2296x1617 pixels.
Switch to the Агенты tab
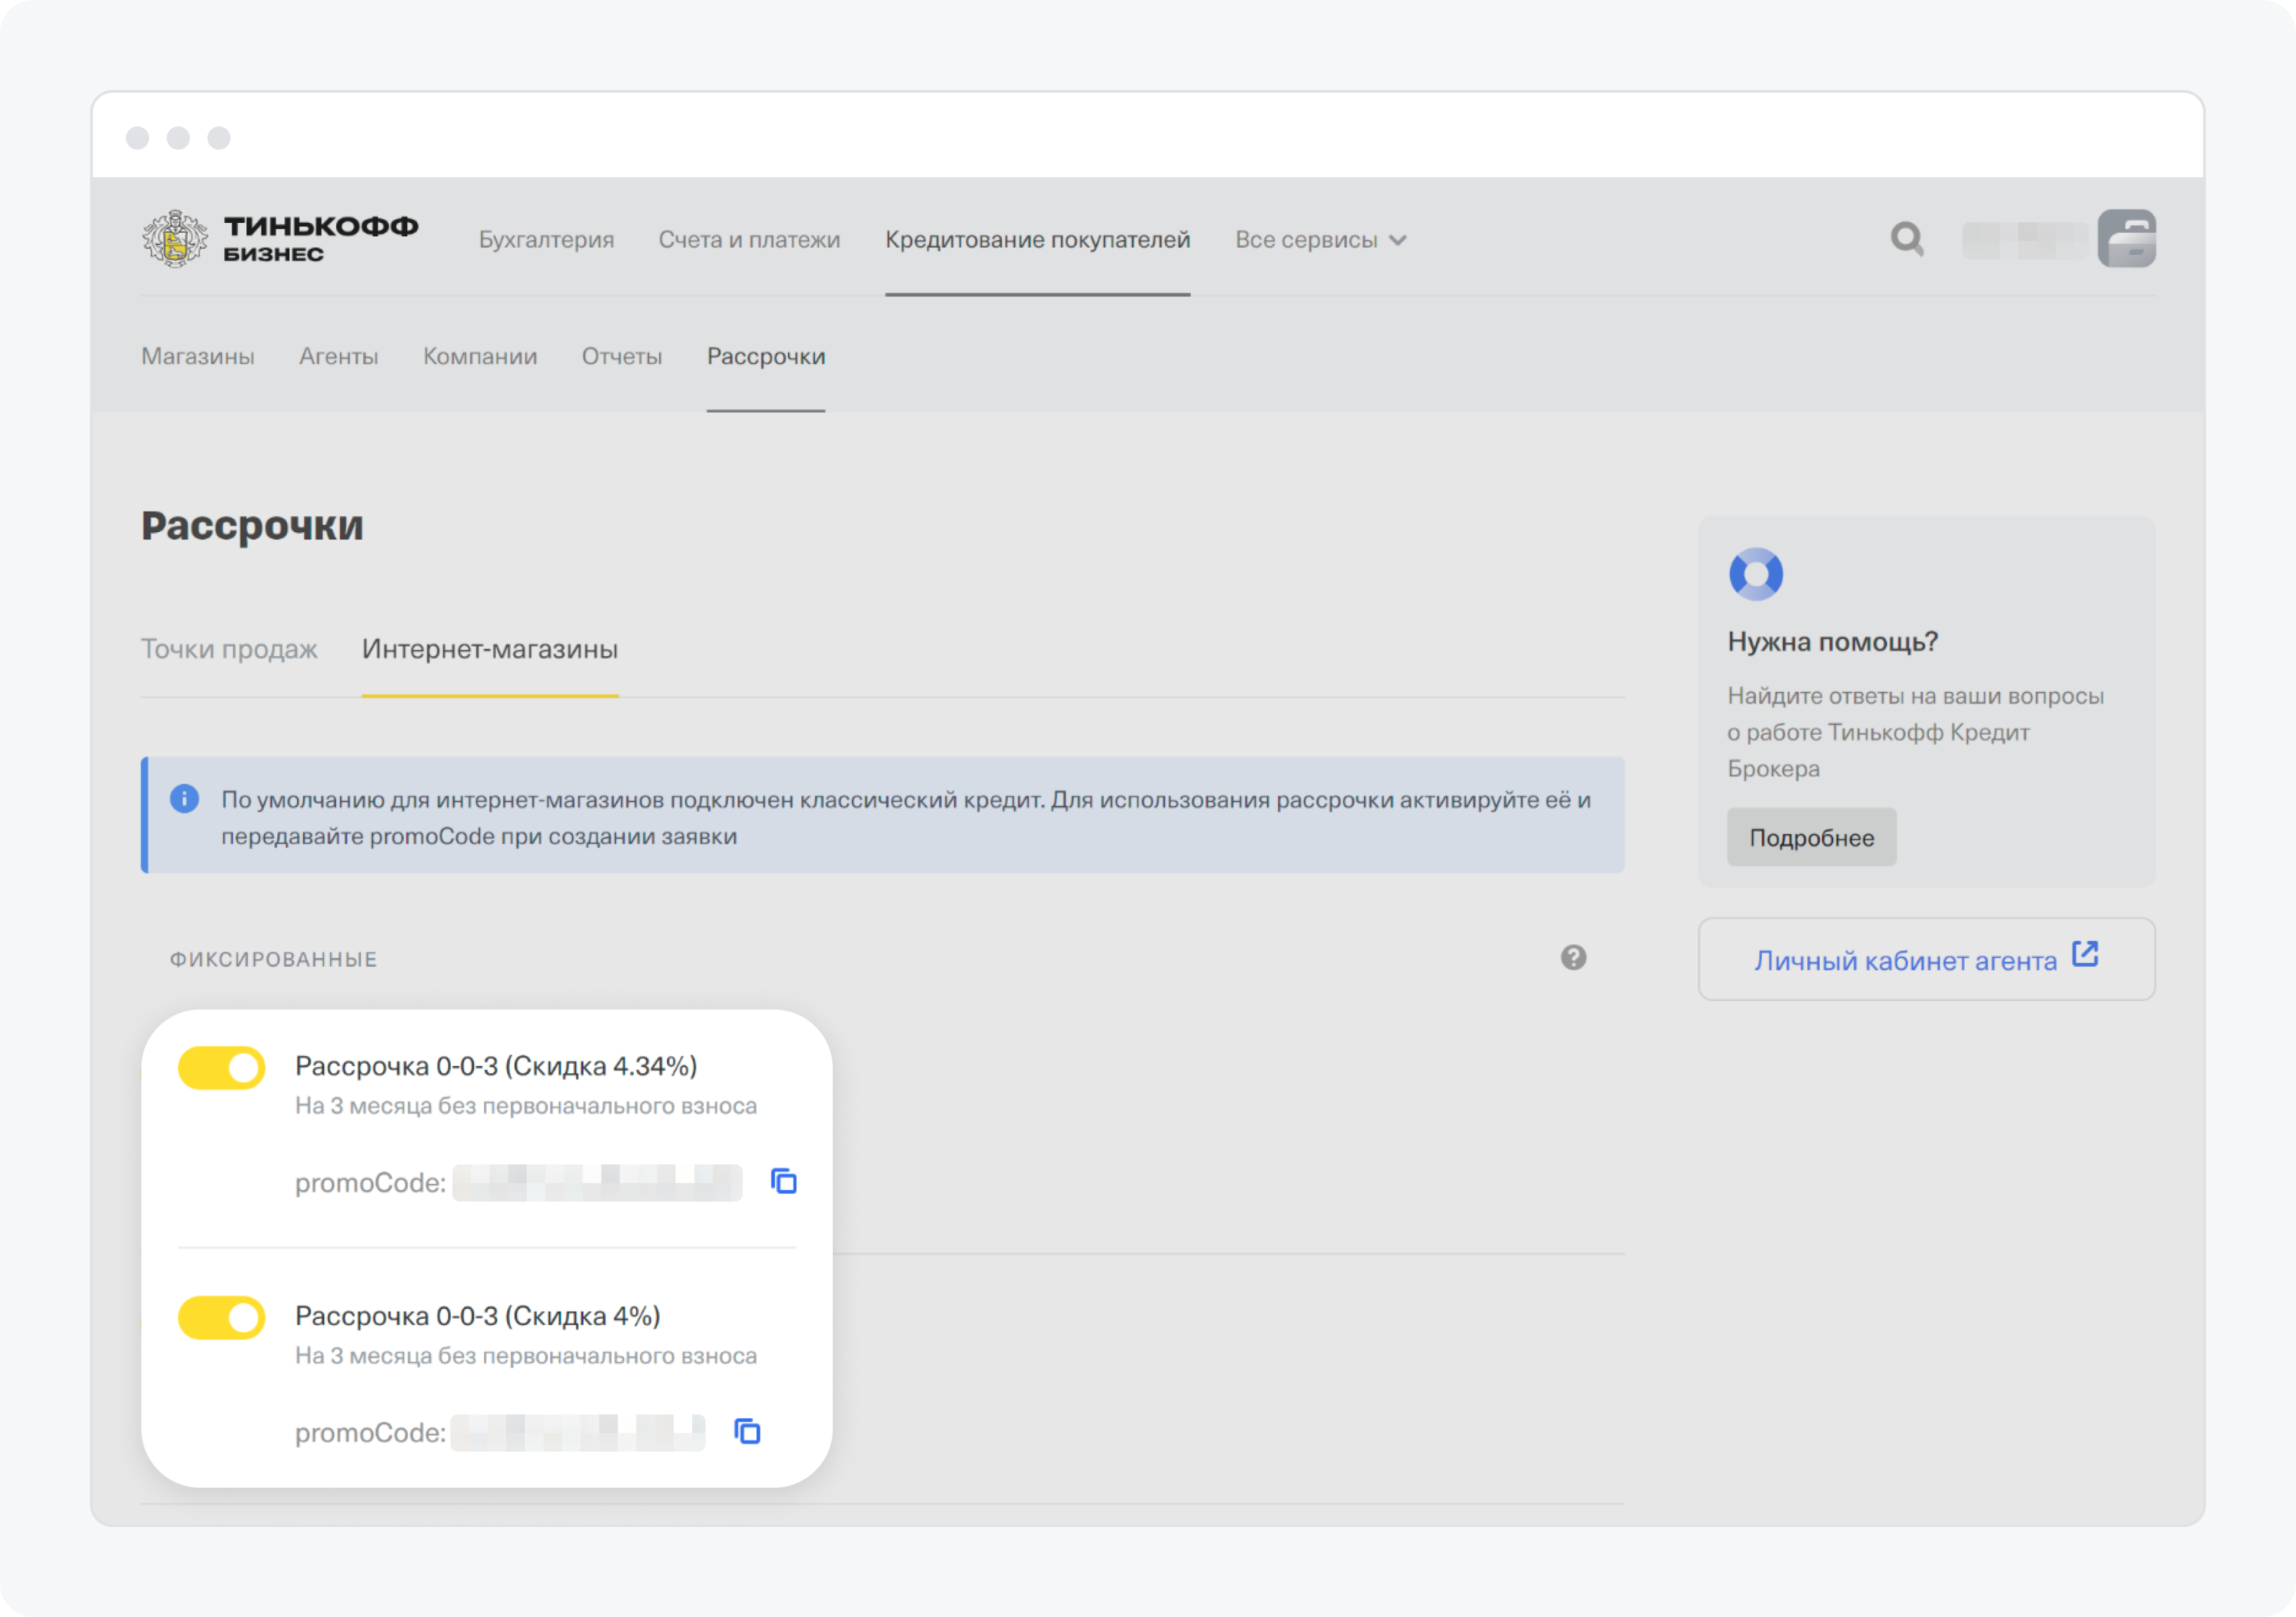(338, 356)
